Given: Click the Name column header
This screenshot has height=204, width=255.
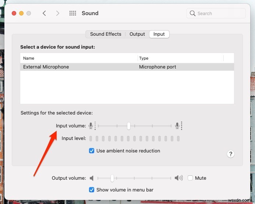Looking at the screenshot, I should pyautogui.click(x=79, y=58).
